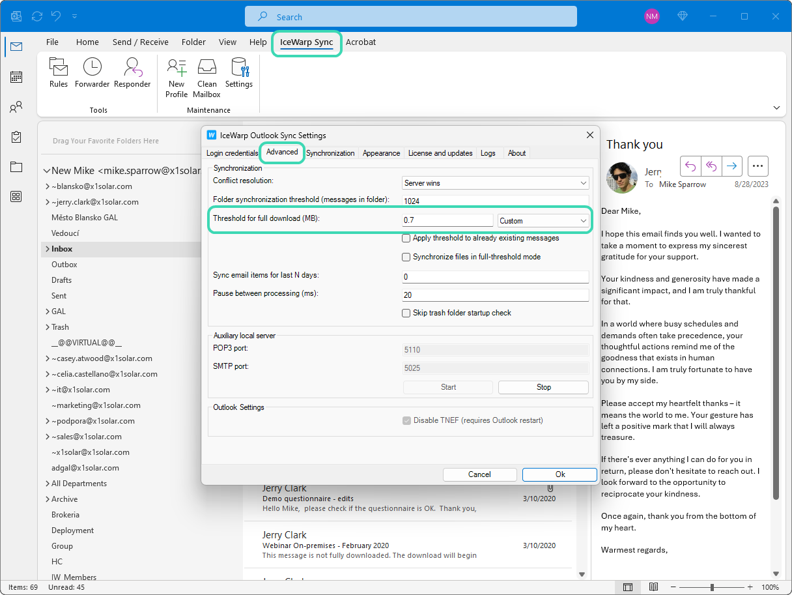Screen dimensions: 792x595
Task: Check Synchronize files in full-threshold mode
Action: tap(406, 257)
